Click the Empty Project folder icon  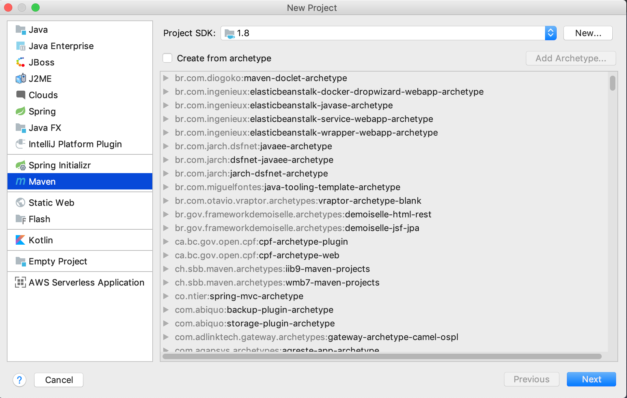click(20, 261)
